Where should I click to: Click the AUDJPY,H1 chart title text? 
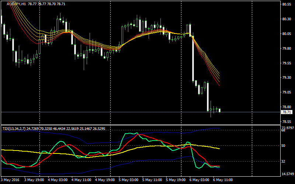pyautogui.click(x=16, y=4)
